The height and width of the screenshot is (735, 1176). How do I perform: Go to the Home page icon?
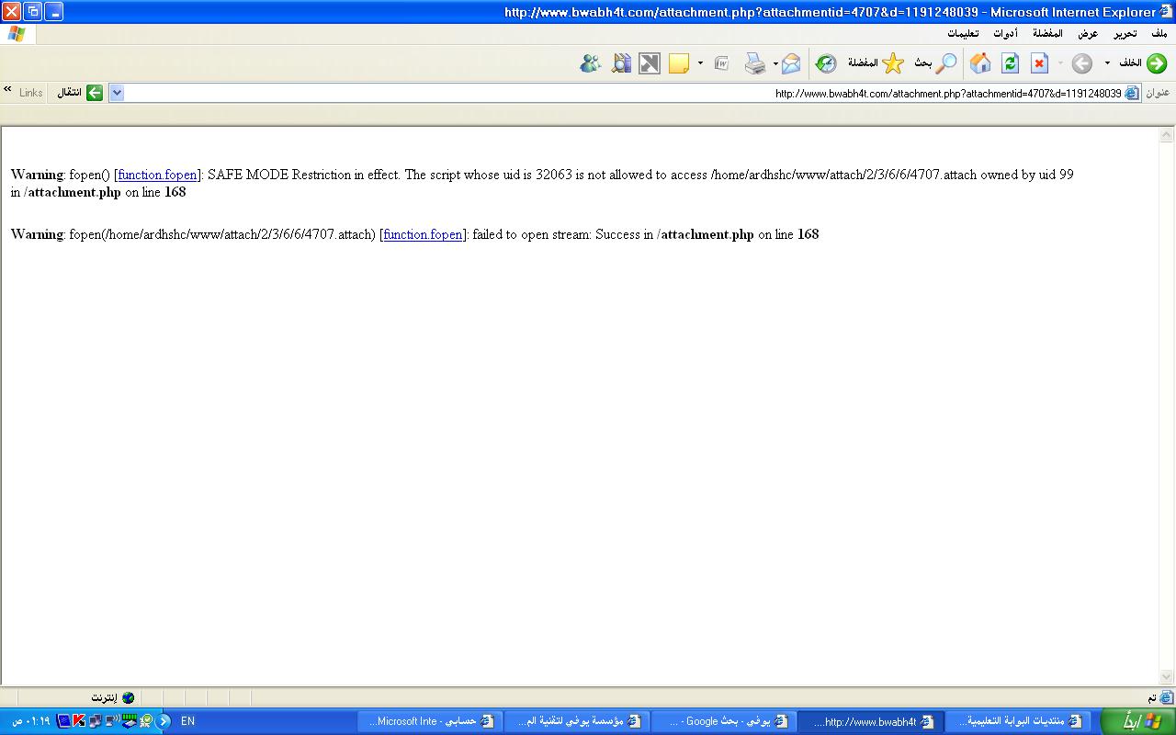tap(980, 63)
